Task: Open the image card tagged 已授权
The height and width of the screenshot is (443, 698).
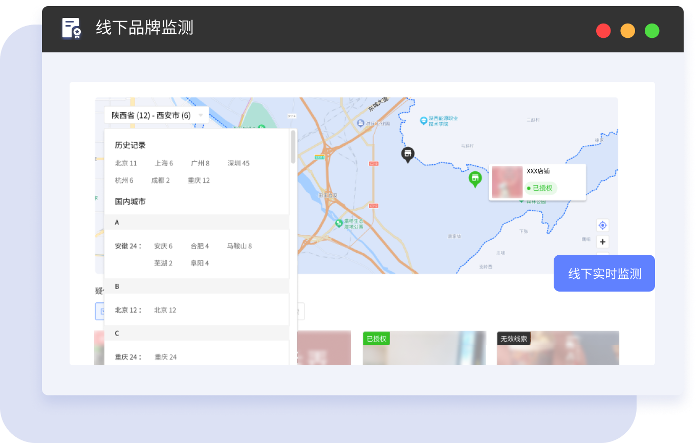Action: click(x=424, y=348)
